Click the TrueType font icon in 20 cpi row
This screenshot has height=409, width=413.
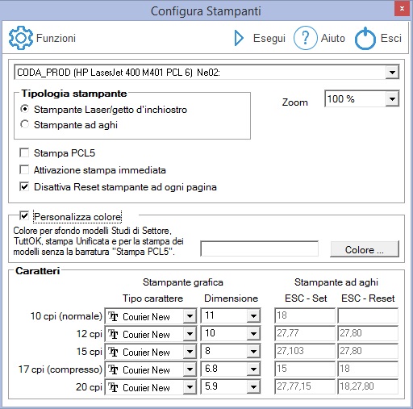pos(113,387)
